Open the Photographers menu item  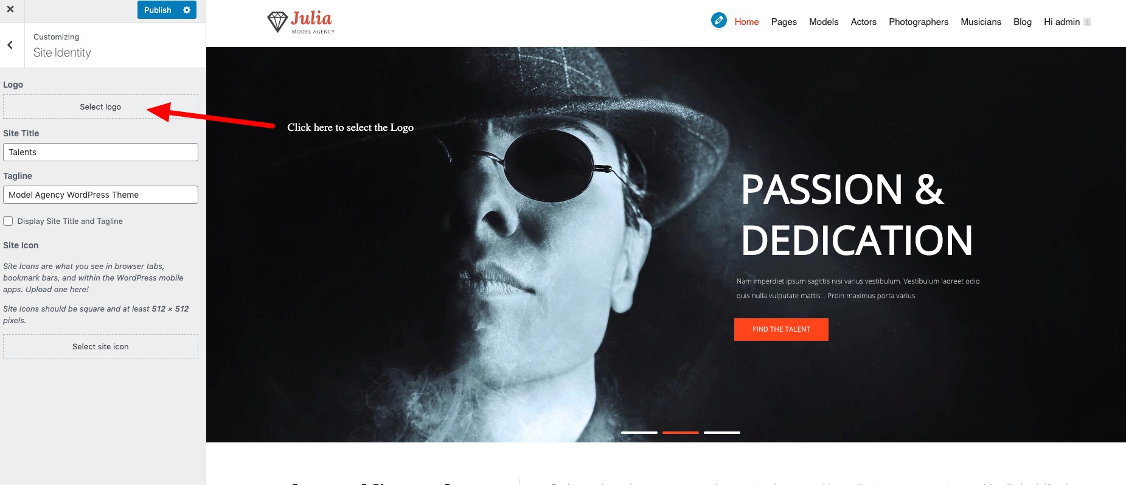pyautogui.click(x=919, y=22)
